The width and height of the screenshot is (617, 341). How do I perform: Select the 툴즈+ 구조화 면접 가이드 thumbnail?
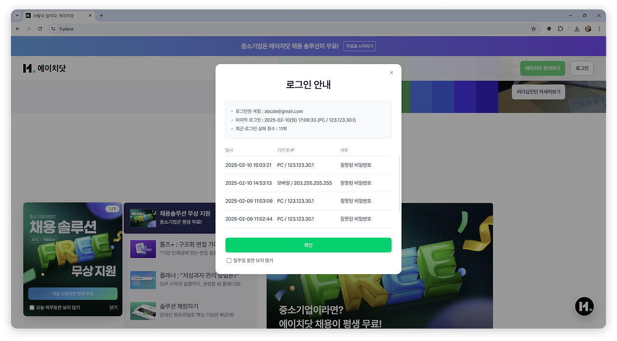pyautogui.click(x=143, y=249)
